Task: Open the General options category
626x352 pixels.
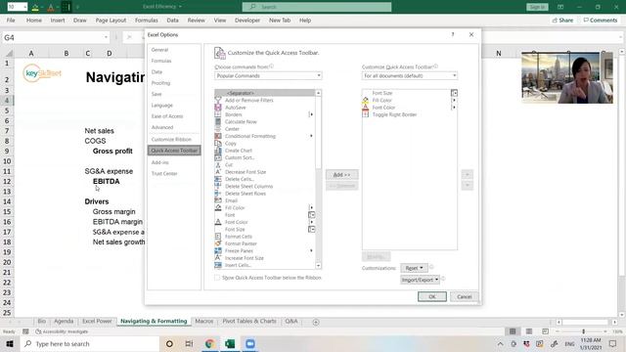Action: (174, 50)
